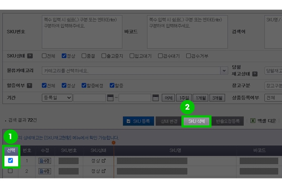Open external link icon in row 1 SKU상태
Image resolution: width=282 pixels, height=188 pixels.
click(x=104, y=161)
